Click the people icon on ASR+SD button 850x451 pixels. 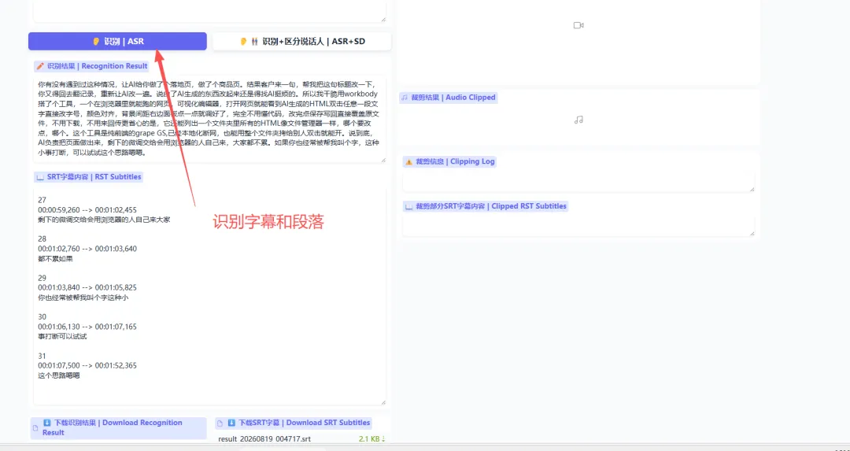254,41
